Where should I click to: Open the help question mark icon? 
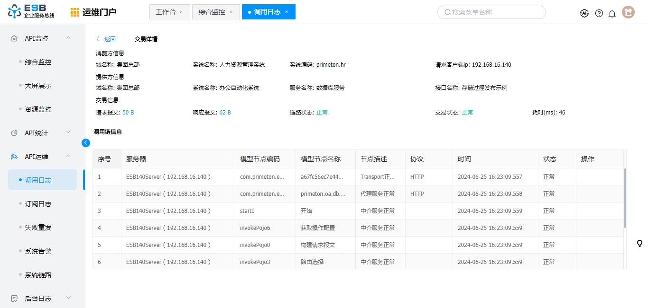pyautogui.click(x=599, y=13)
